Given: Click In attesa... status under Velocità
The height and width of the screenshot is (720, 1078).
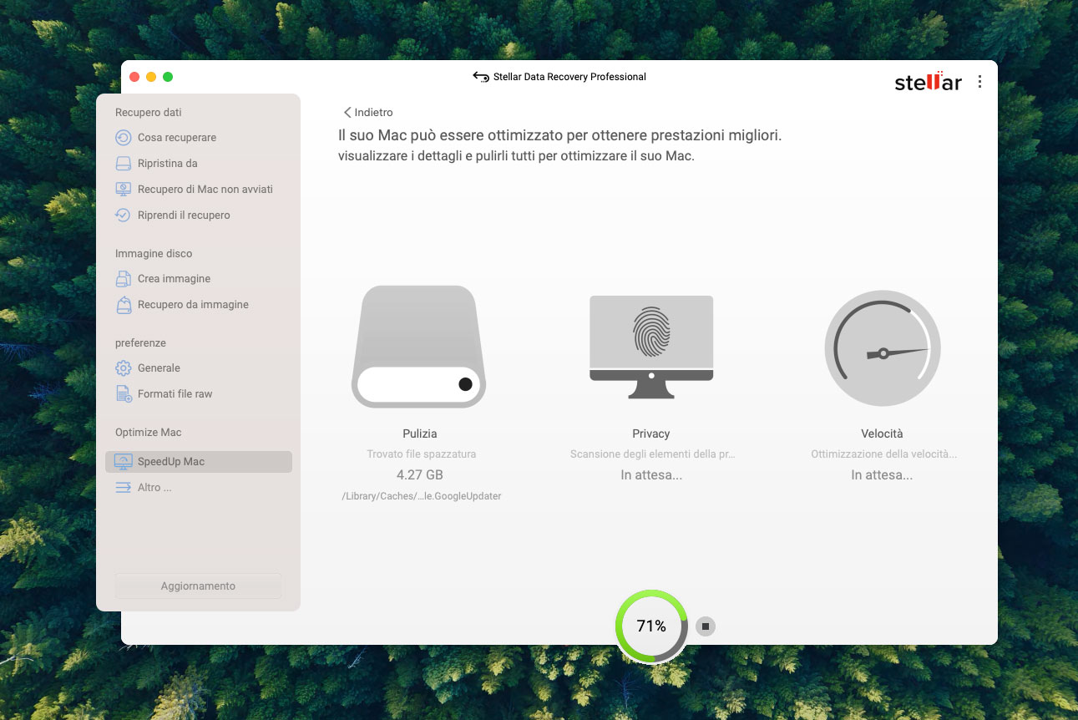Looking at the screenshot, I should 882,475.
